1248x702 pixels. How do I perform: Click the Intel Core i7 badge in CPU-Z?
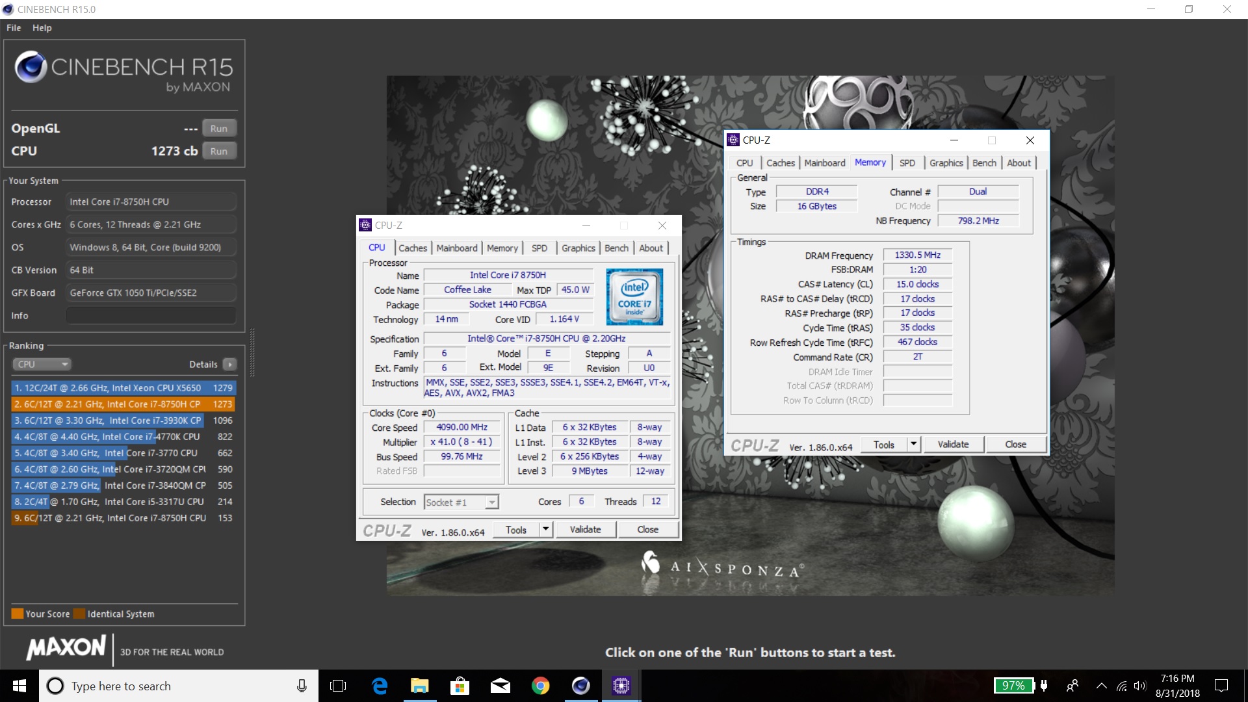pyautogui.click(x=634, y=296)
